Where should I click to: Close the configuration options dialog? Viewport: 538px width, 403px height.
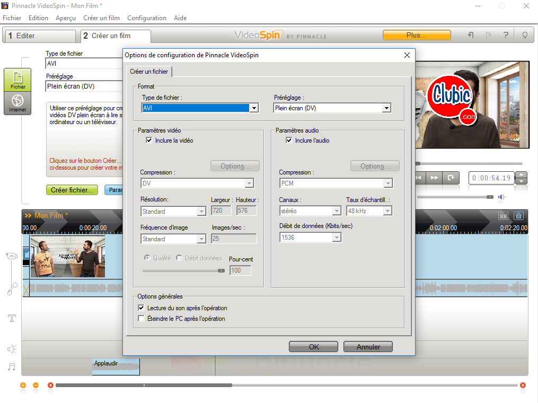point(407,55)
